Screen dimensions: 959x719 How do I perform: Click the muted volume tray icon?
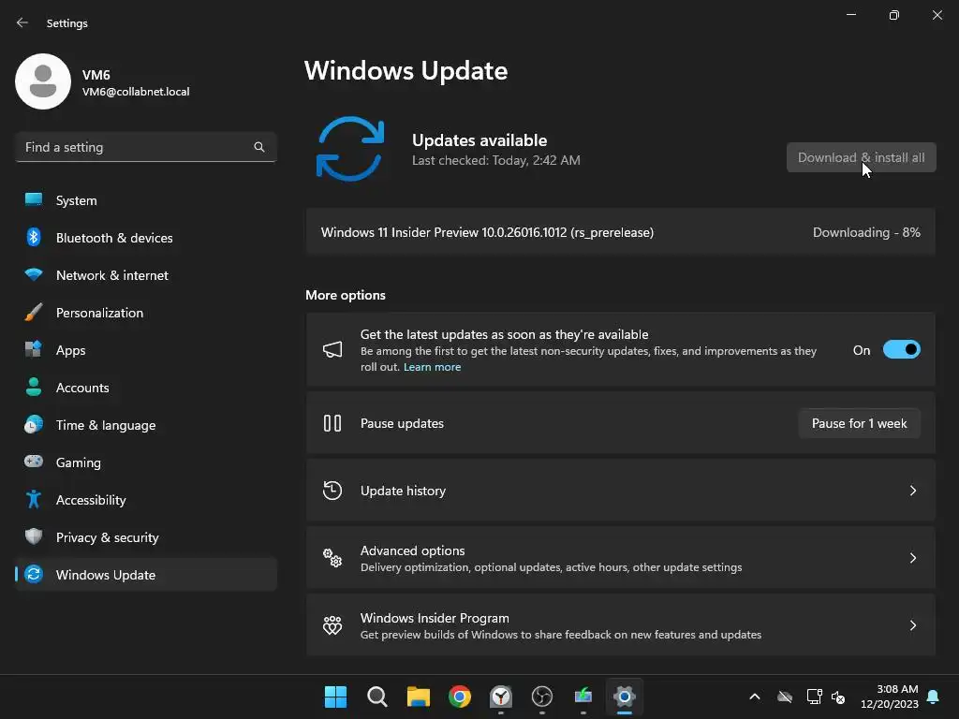(x=838, y=697)
